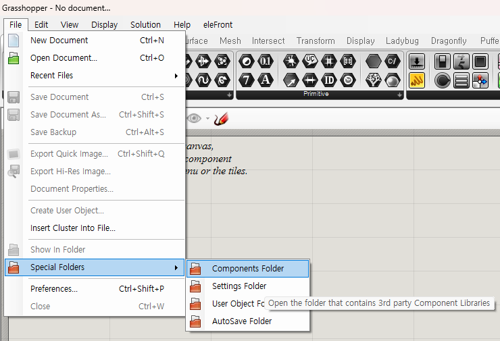Click the Save Document menu entry
Image resolution: width=500 pixels, height=341 pixels.
pyautogui.click(x=95, y=97)
